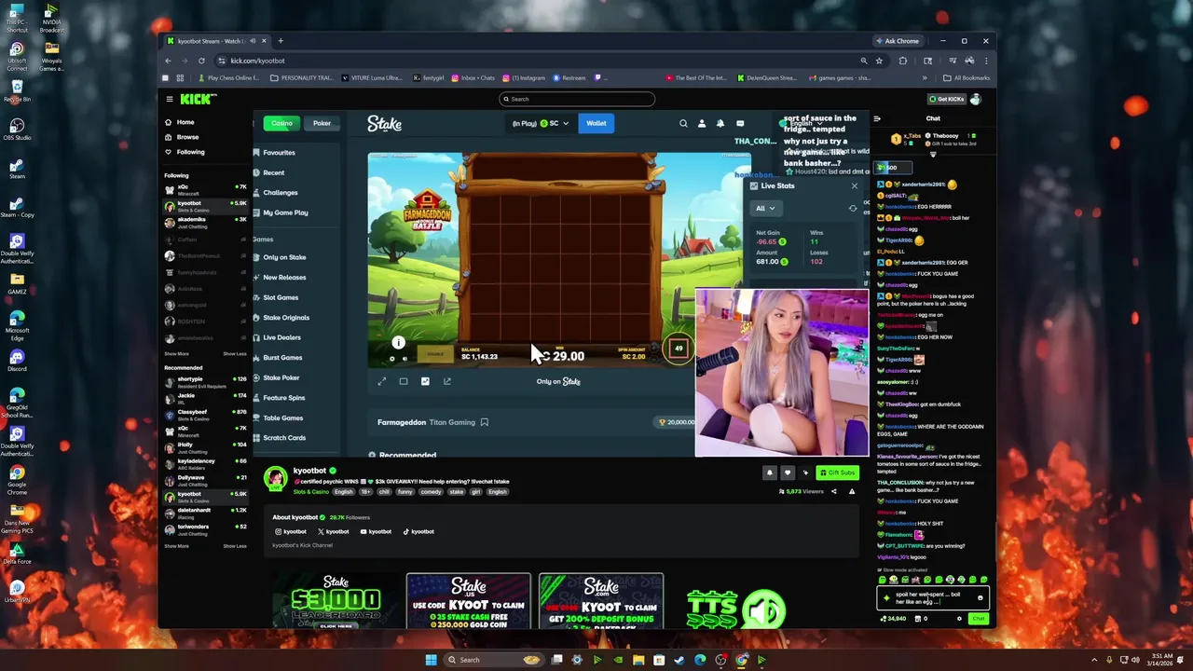Viewport: 1193px width, 671px height.
Task: Click the yellow Disable button in game
Action: pyautogui.click(x=435, y=354)
